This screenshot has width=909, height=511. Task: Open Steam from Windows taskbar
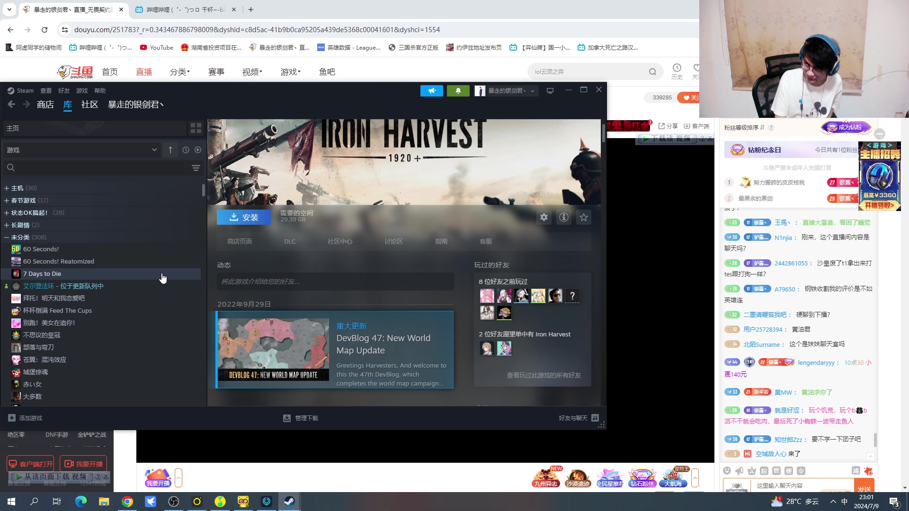coord(289,502)
